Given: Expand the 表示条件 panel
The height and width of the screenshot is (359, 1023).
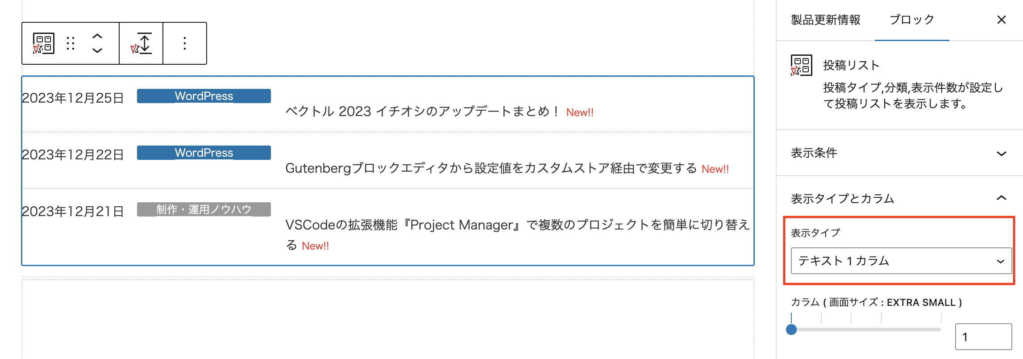Looking at the screenshot, I should (899, 153).
